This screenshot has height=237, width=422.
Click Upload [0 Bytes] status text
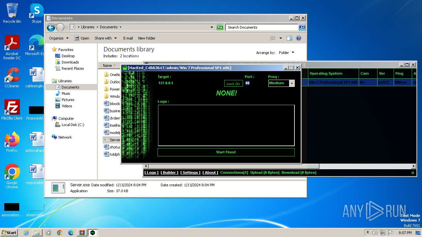point(265,172)
